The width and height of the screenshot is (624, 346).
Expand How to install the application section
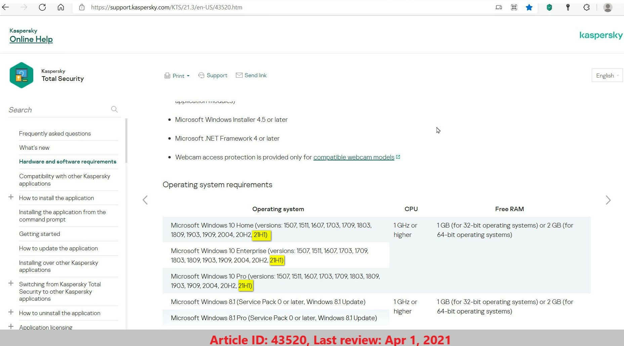point(11,197)
